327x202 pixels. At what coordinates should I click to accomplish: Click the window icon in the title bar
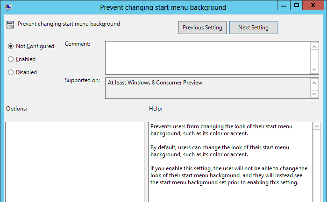tap(8, 7)
